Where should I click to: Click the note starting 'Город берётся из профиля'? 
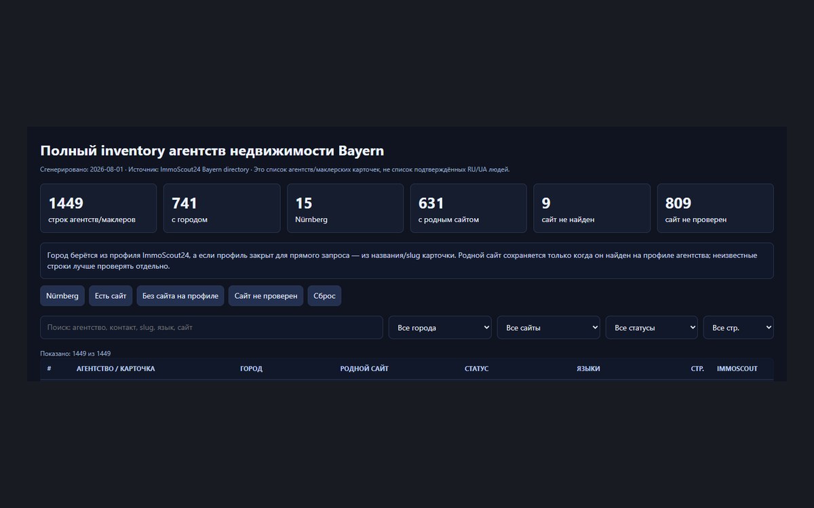[407, 261]
